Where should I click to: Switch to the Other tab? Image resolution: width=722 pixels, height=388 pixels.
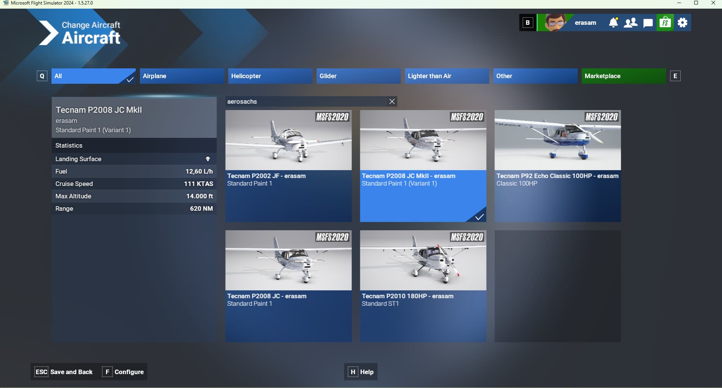click(535, 76)
